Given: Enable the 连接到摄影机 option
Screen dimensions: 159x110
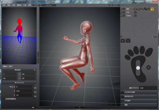Looking at the screenshot, I should 3,99.
